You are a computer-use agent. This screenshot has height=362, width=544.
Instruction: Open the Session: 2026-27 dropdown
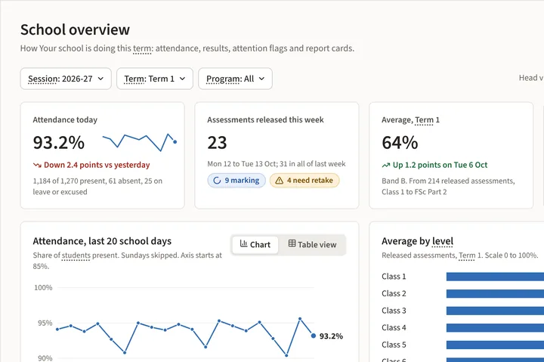click(x=66, y=79)
